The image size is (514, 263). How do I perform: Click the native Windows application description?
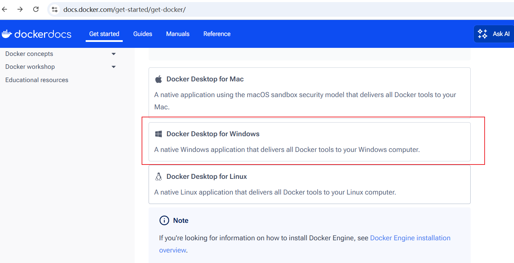pos(287,149)
